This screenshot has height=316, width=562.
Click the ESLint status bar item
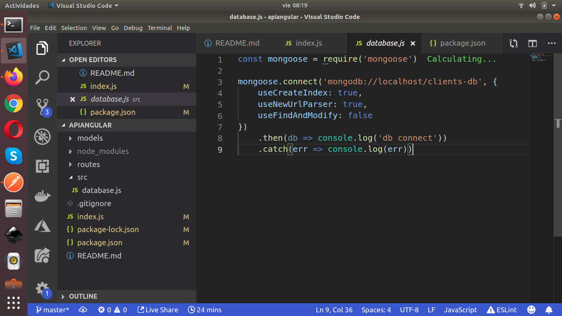pos(502,310)
